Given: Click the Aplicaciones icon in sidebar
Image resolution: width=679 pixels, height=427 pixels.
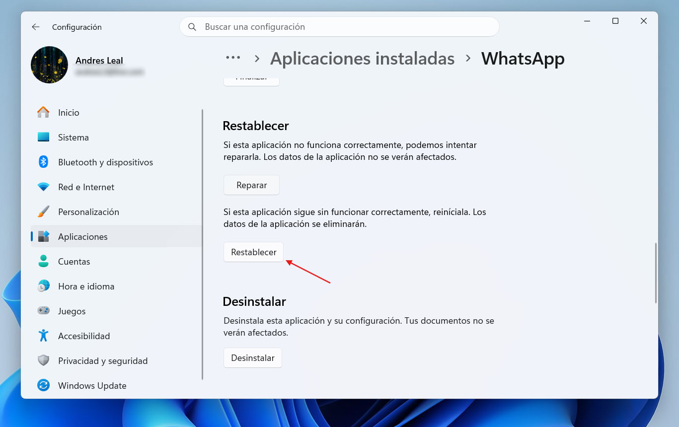Looking at the screenshot, I should point(43,236).
